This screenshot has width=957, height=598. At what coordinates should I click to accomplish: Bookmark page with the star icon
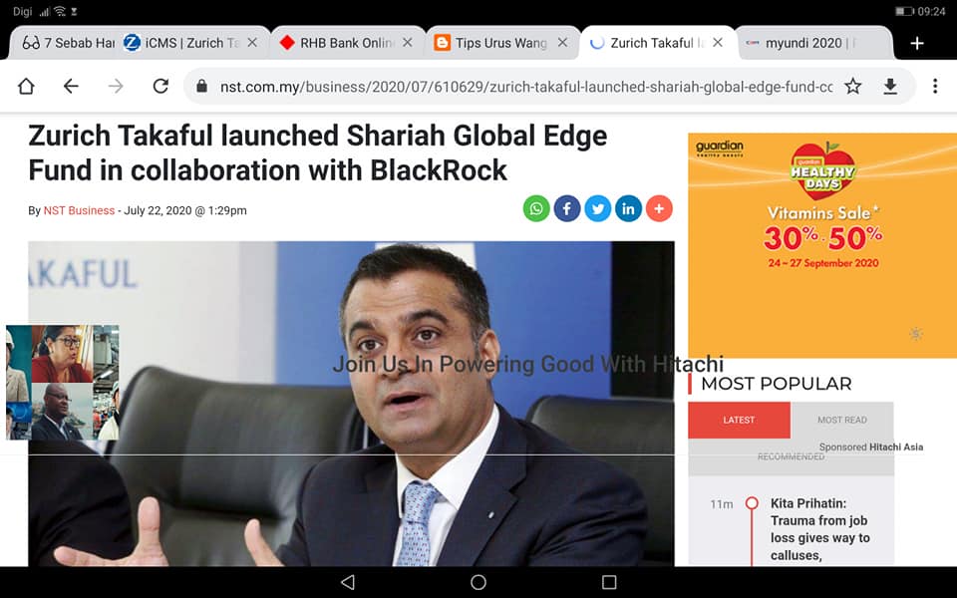coord(853,86)
